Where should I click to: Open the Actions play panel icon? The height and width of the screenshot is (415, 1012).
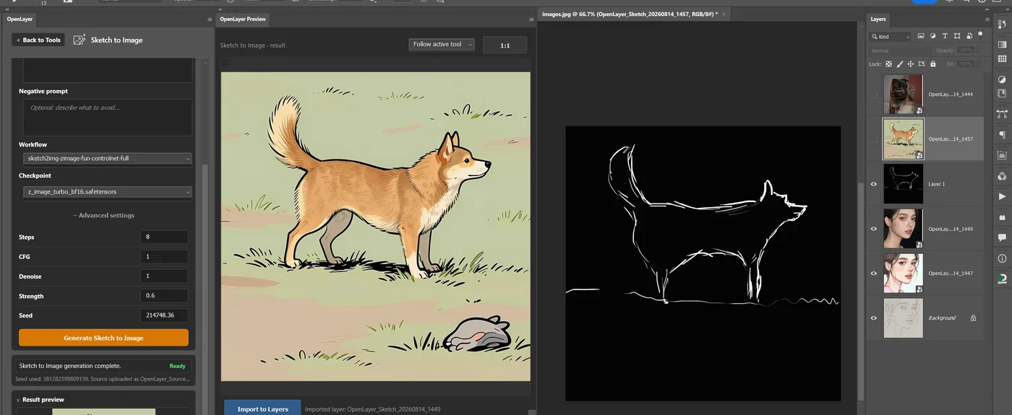[x=1002, y=196]
